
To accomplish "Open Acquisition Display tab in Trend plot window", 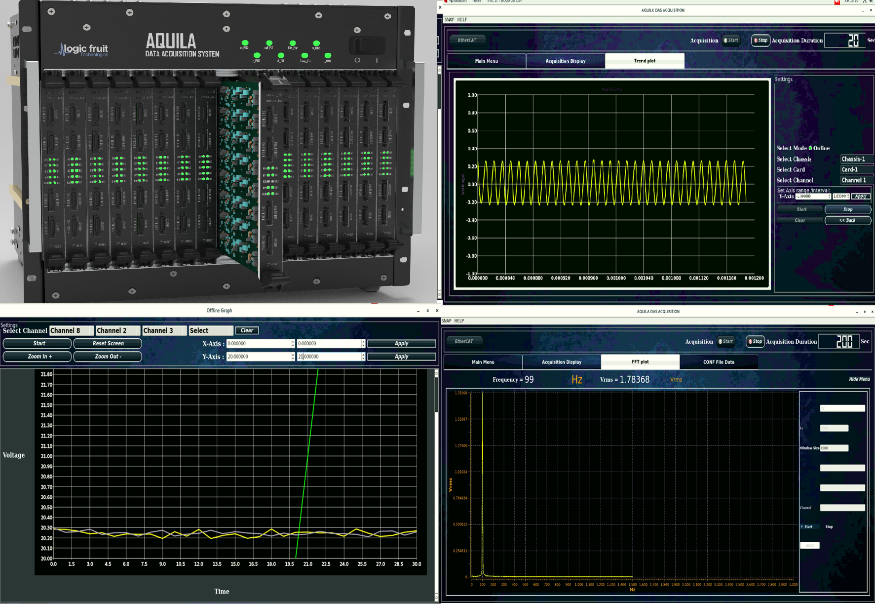I will tap(566, 61).
